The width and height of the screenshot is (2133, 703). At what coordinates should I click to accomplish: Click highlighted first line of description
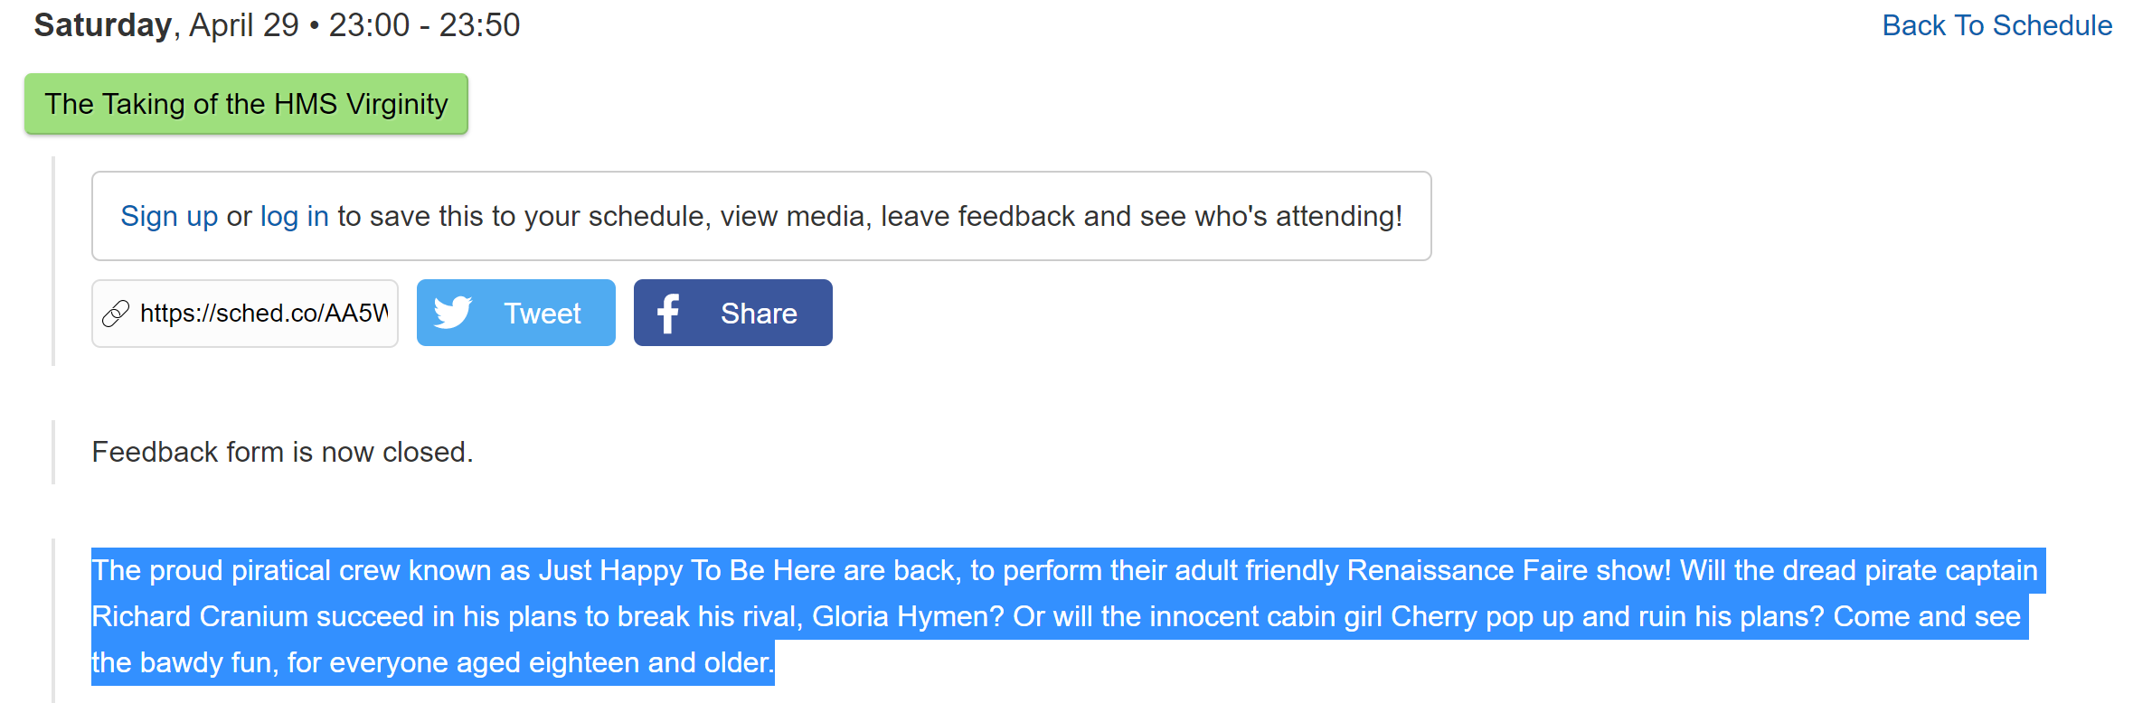coord(1065,570)
